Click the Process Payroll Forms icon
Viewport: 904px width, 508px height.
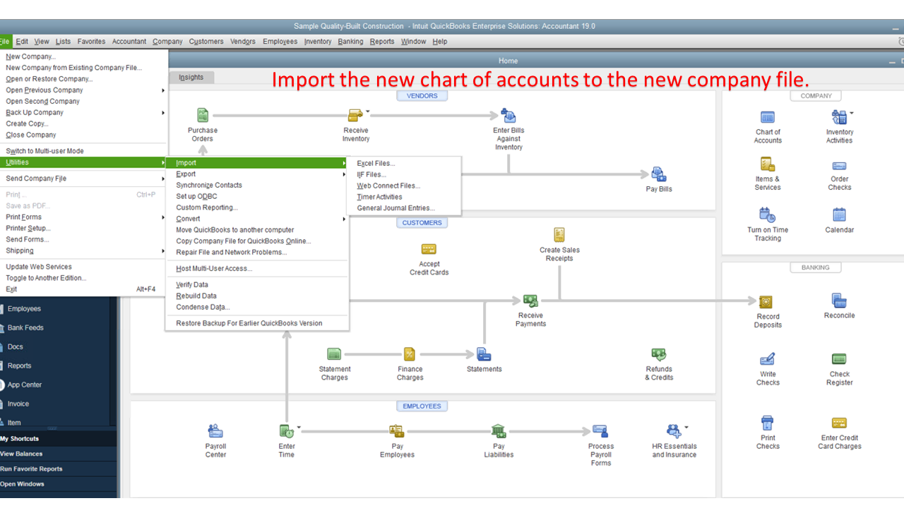coord(600,431)
